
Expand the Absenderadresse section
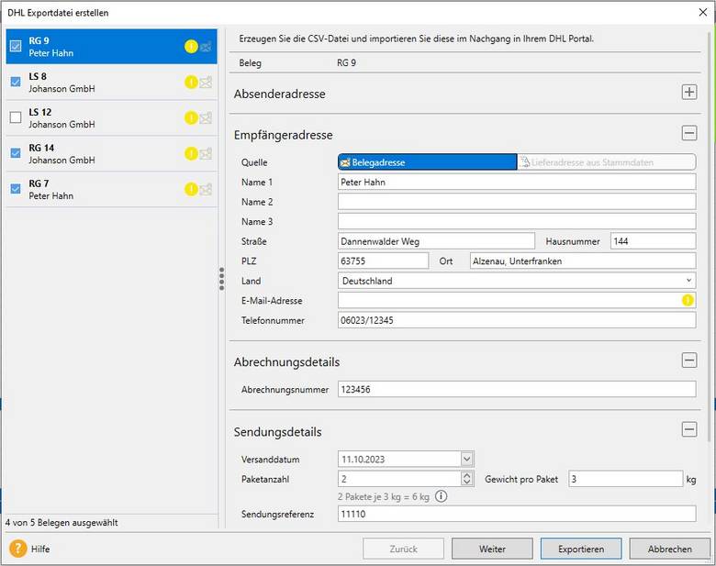689,93
